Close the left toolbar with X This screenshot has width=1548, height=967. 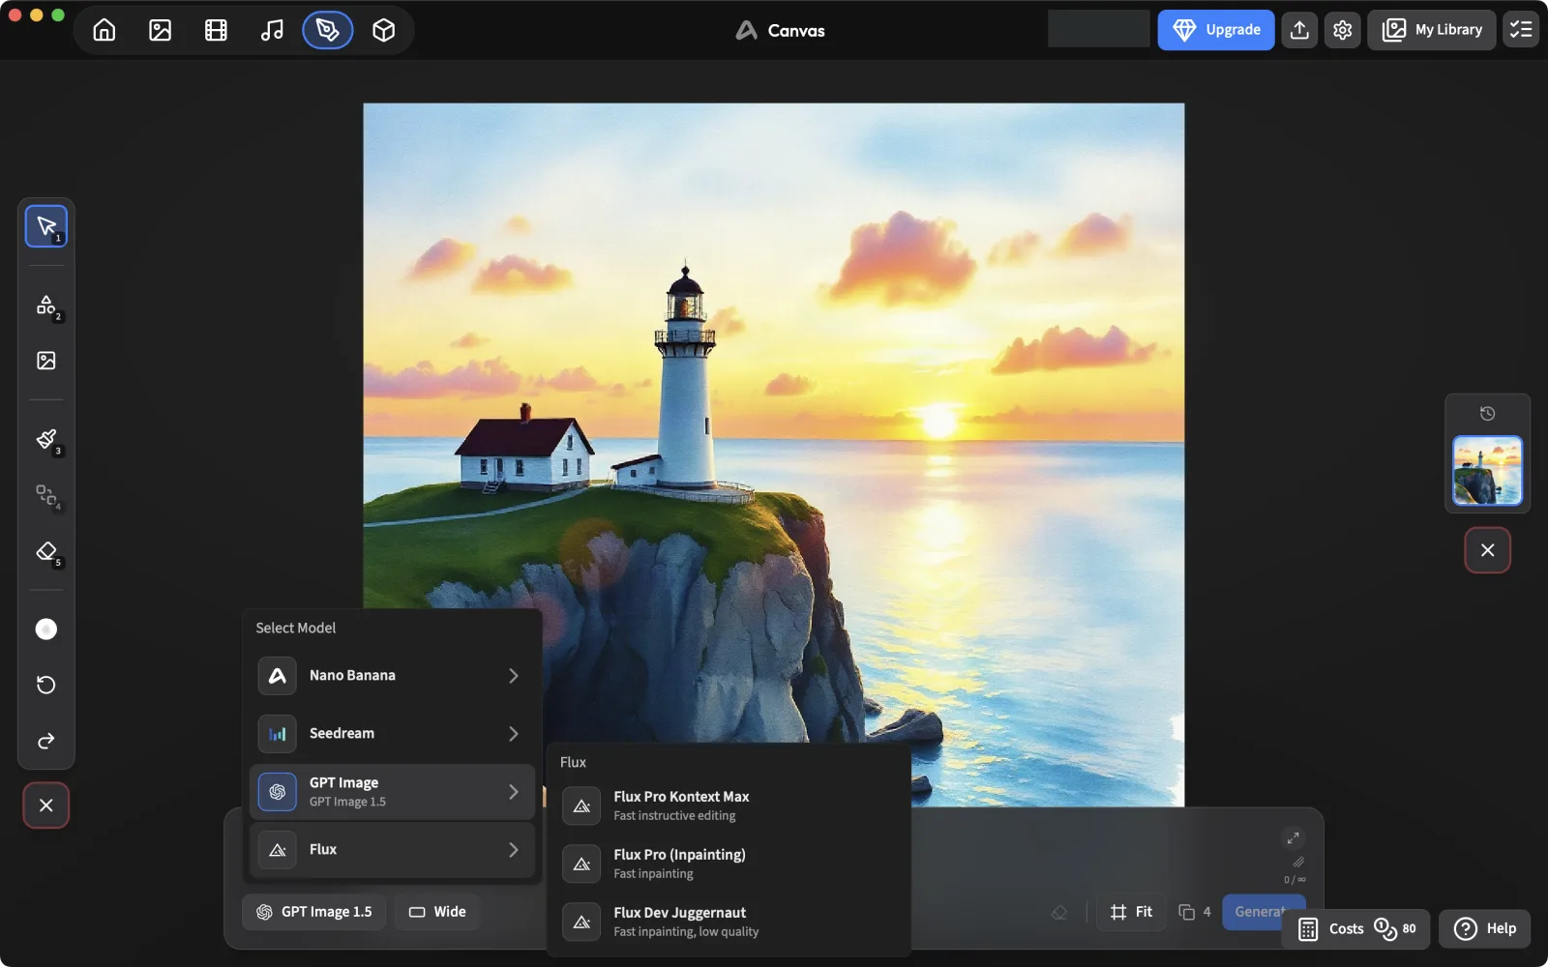(x=46, y=806)
